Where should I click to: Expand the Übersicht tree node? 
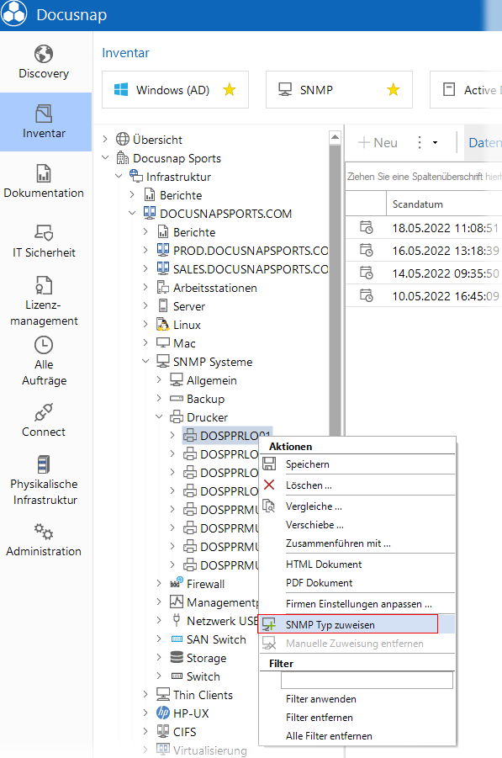[x=105, y=139]
